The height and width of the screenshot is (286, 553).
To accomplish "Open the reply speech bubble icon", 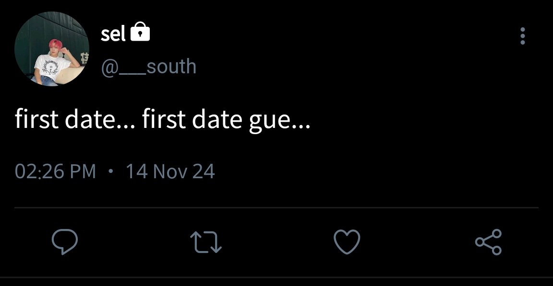I will click(64, 241).
